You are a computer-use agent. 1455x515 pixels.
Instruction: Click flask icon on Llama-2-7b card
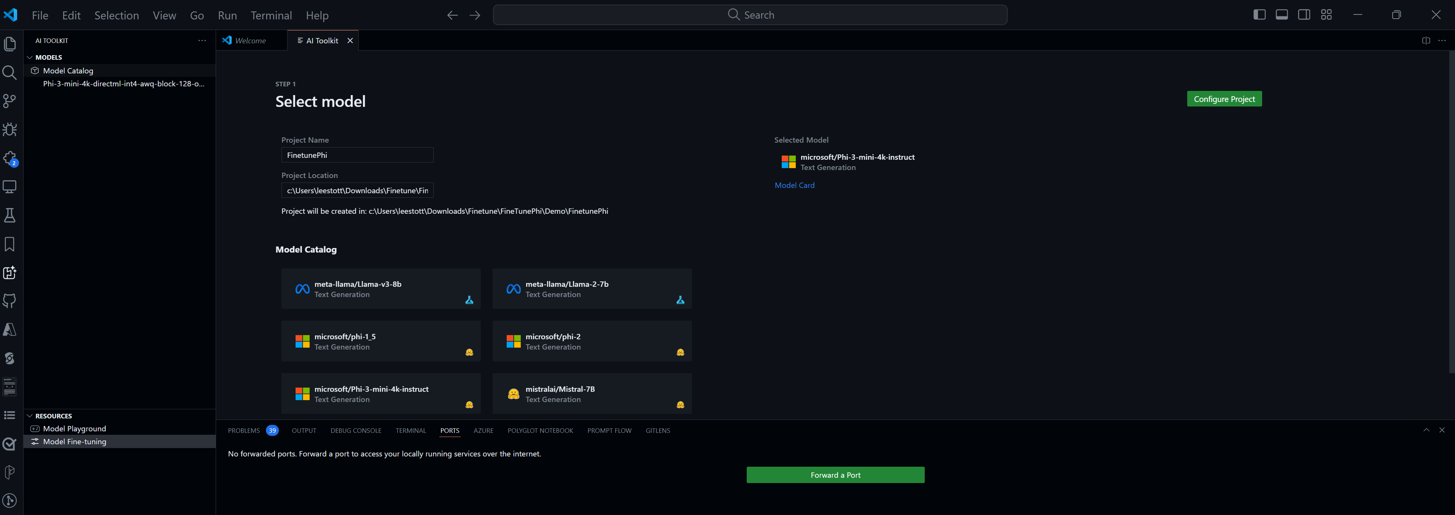[681, 300]
